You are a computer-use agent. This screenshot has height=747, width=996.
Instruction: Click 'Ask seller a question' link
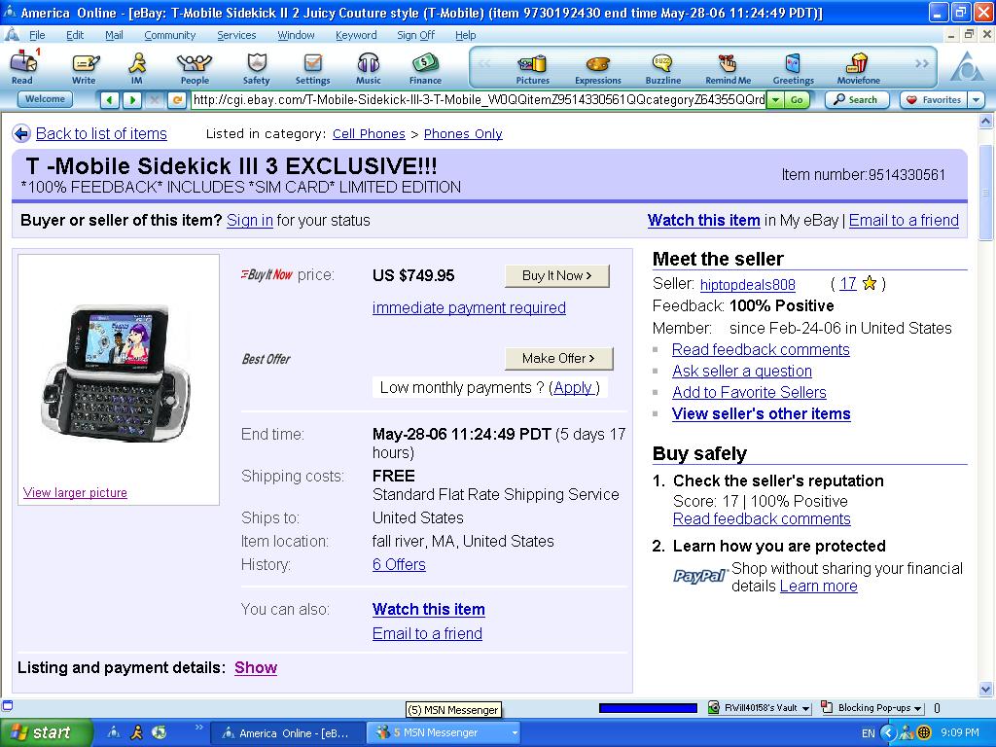[x=742, y=371]
